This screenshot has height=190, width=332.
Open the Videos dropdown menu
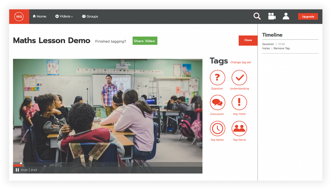point(64,16)
